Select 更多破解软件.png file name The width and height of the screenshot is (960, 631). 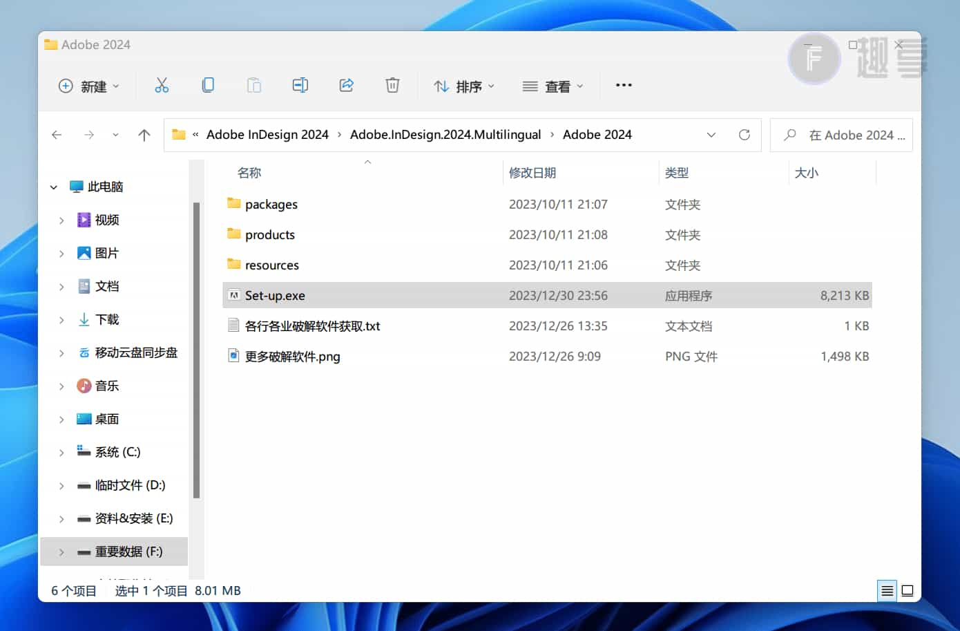[293, 356]
